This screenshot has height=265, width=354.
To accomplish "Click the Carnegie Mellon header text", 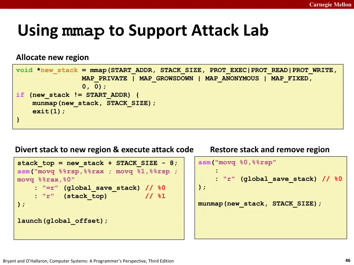I will tap(330, 4).
